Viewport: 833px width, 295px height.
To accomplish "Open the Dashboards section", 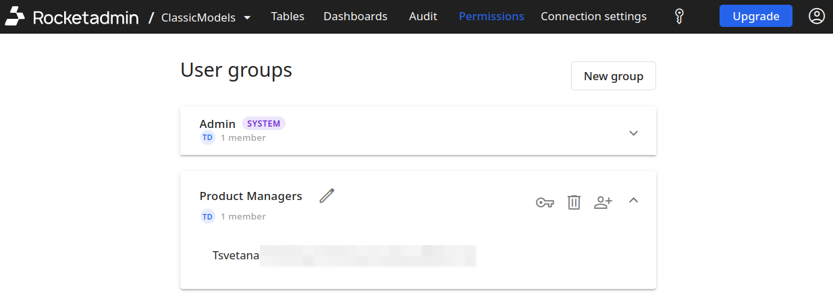I will [x=355, y=16].
